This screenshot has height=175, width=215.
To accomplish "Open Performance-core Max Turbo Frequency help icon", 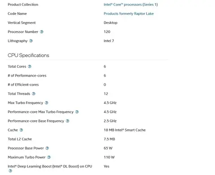I will 77,112.
